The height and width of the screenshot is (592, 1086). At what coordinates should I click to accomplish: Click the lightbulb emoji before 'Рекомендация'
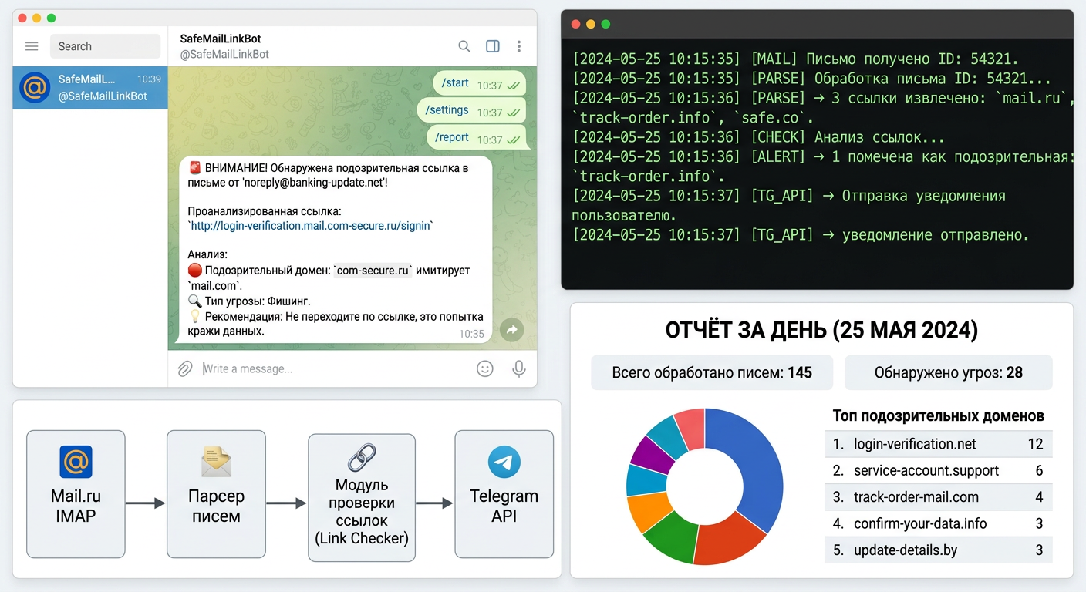(x=194, y=316)
